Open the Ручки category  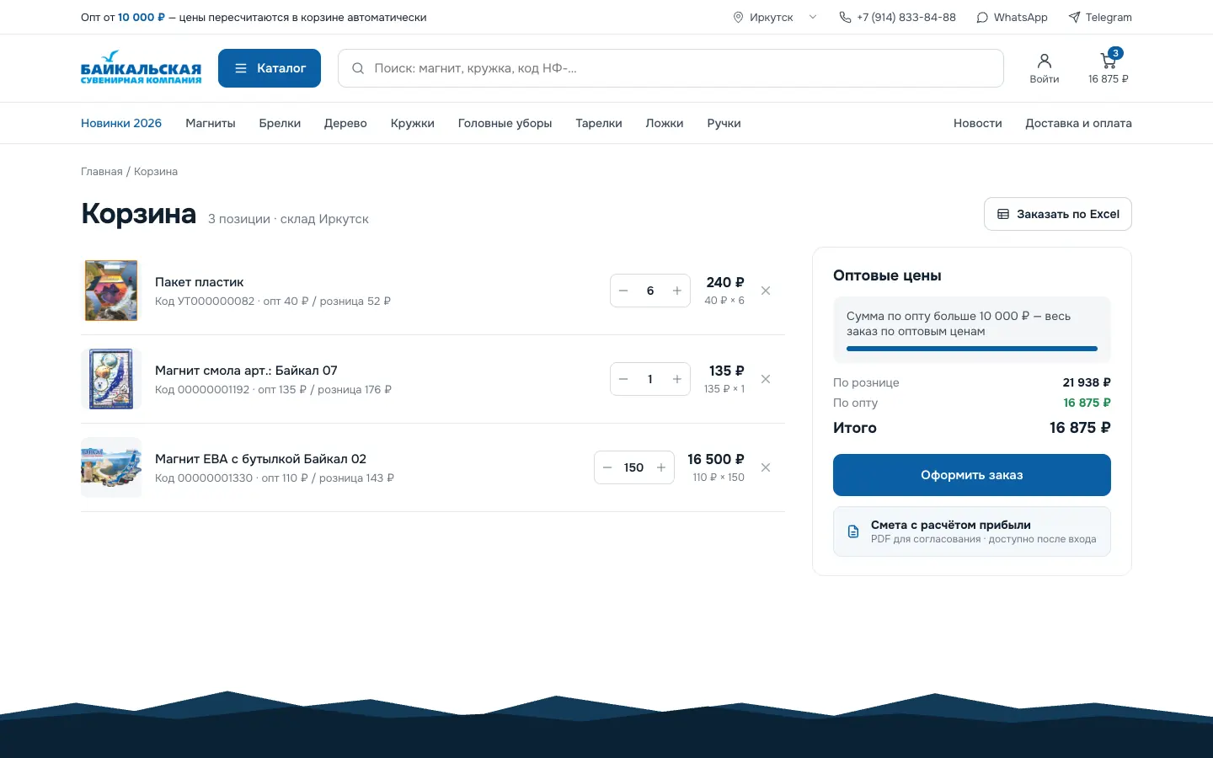pos(724,123)
